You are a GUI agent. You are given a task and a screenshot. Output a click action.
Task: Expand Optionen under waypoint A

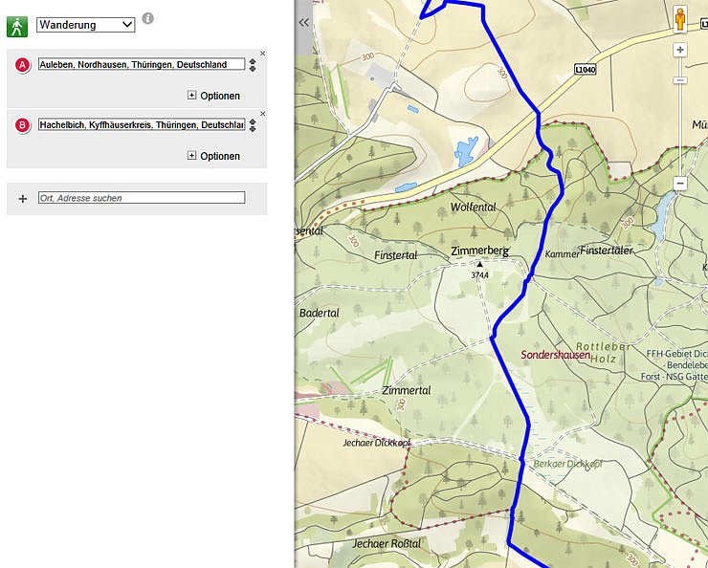pos(213,96)
